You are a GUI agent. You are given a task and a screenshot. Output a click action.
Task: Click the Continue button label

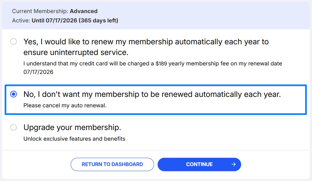pyautogui.click(x=199, y=164)
